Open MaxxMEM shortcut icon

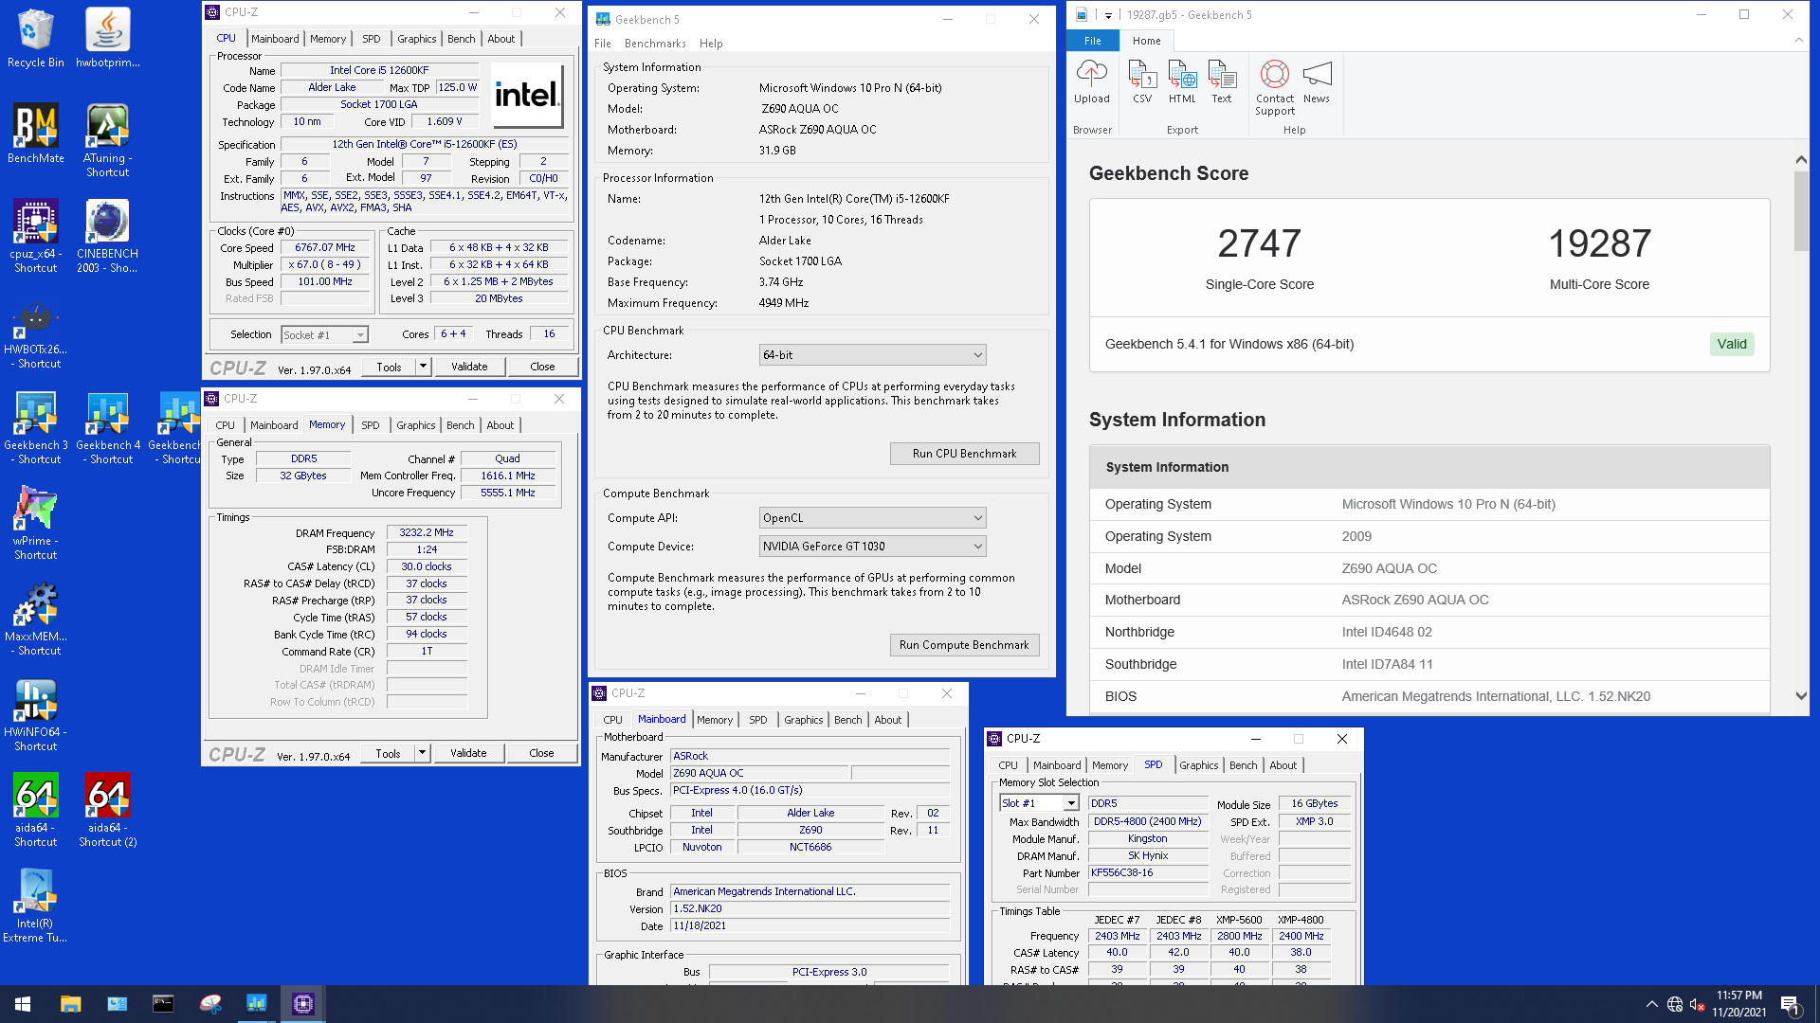[35, 619]
